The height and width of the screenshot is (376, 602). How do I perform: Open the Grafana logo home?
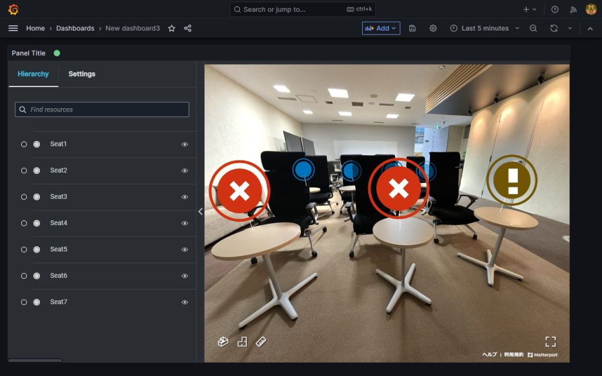(13, 9)
